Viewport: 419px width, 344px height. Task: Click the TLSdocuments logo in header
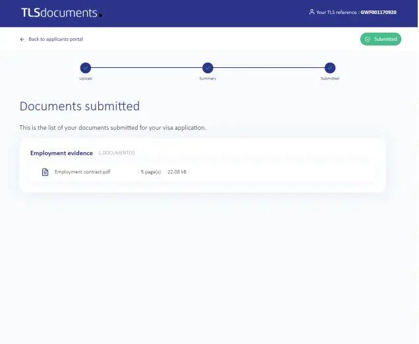tap(59, 13)
